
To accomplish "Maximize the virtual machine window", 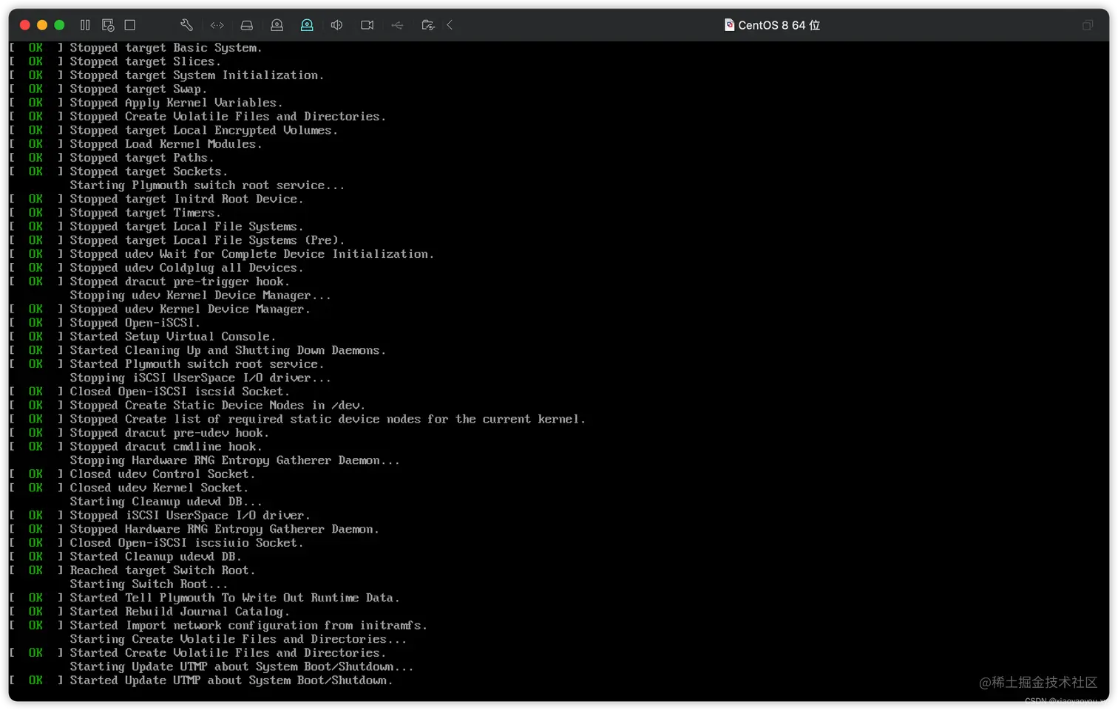I will (x=59, y=25).
